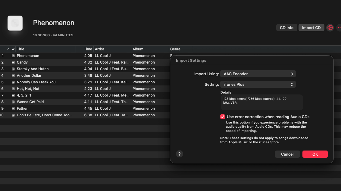Click the Import CD button
Viewport: 341px width, 191px height.
(x=311, y=28)
